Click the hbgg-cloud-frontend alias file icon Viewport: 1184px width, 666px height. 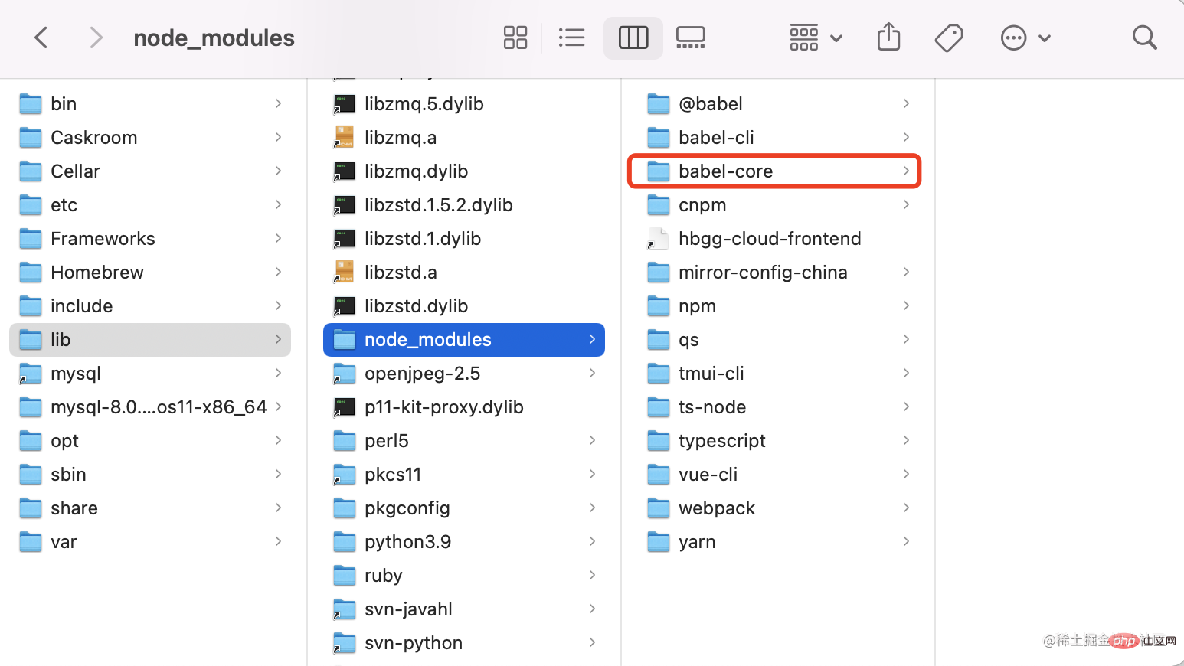(x=658, y=239)
